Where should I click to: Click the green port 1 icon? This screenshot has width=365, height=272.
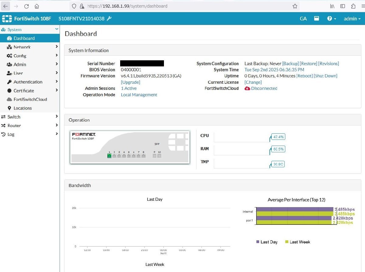[x=109, y=156]
